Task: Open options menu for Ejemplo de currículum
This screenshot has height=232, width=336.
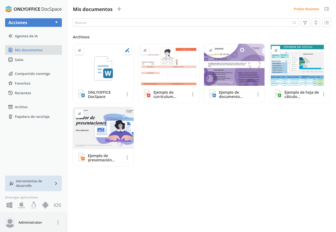Action: pyautogui.click(x=193, y=94)
